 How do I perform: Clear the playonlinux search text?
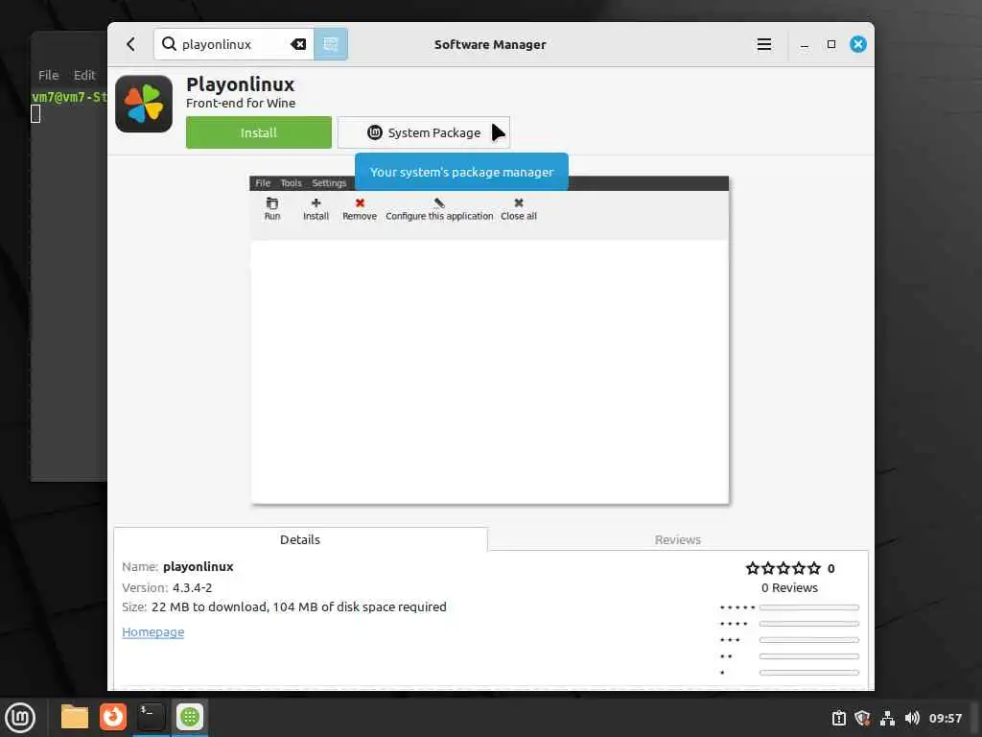click(298, 44)
